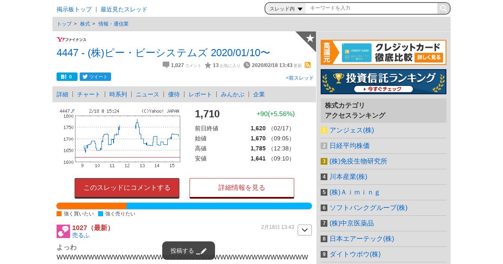Open ranking item 日本エアーテック(株)
503x264 pixels.
point(362,239)
